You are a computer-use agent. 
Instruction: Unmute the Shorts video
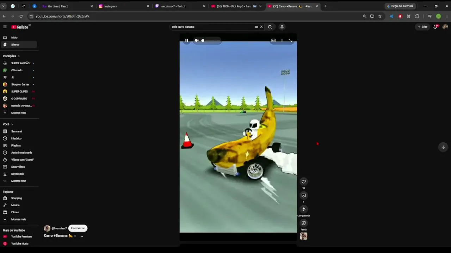pos(197,40)
